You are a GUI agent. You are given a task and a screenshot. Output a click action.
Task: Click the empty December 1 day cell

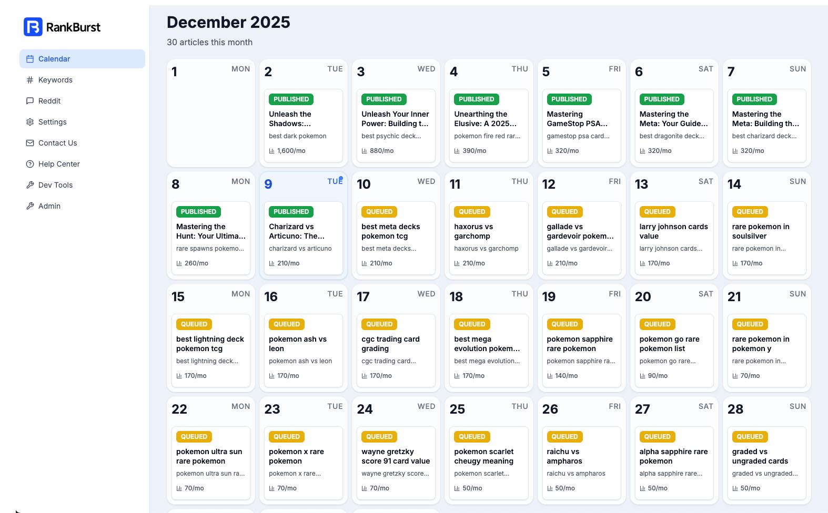tap(210, 121)
